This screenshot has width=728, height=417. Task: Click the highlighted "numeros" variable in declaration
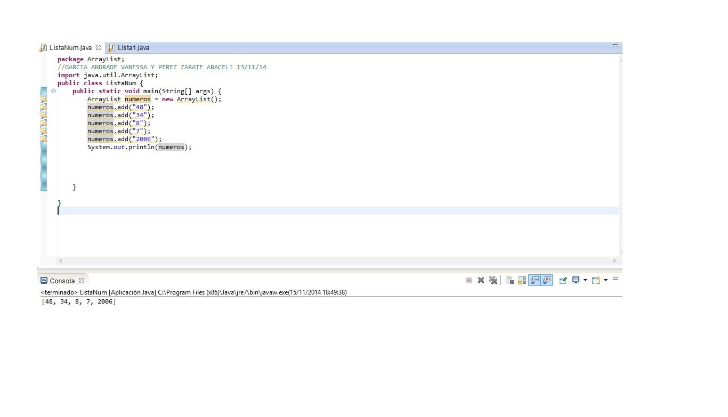point(137,99)
